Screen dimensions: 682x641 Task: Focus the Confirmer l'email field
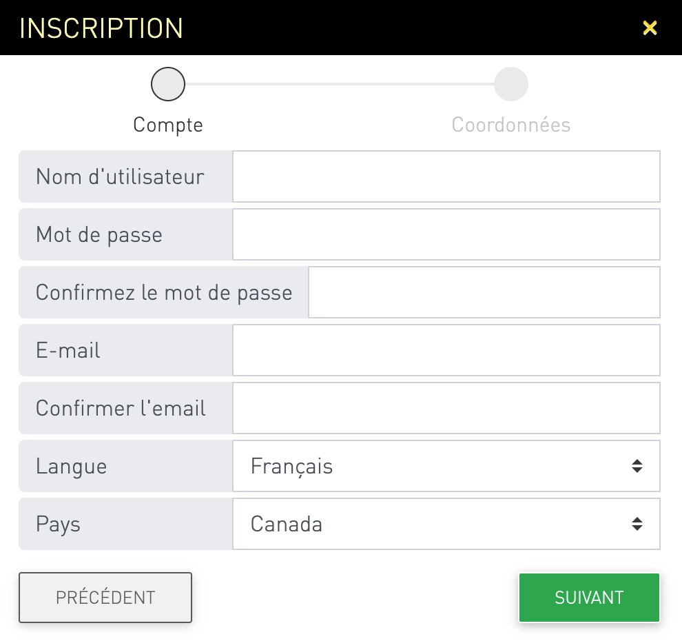[446, 408]
